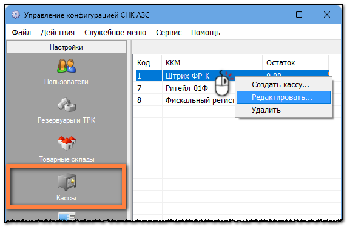Choose Удалить in context menu
The width and height of the screenshot is (347, 230).
283,110
